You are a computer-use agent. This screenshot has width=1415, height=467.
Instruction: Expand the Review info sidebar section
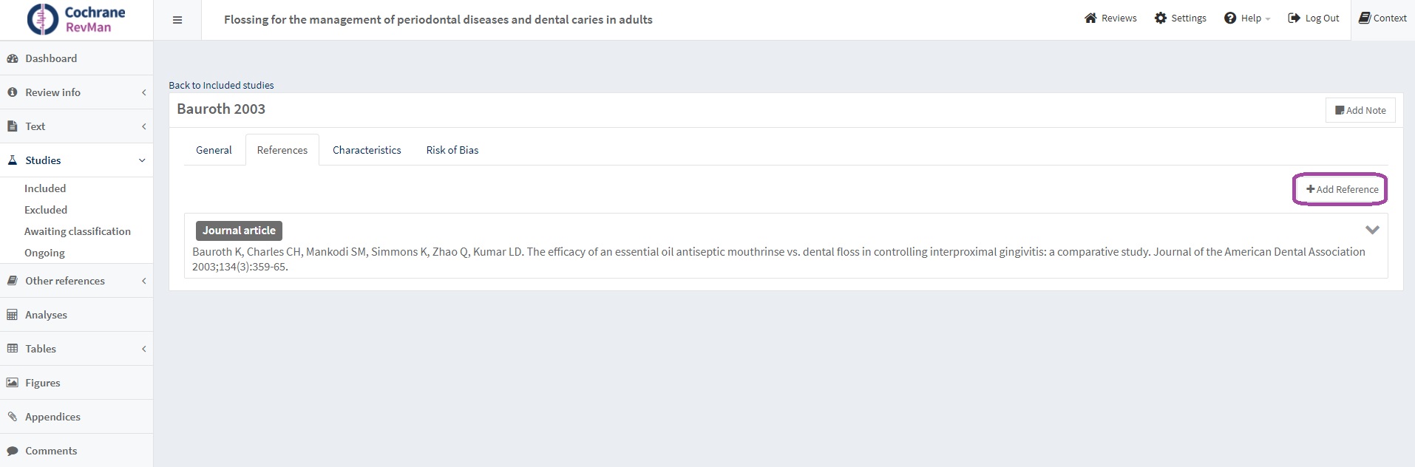point(143,92)
